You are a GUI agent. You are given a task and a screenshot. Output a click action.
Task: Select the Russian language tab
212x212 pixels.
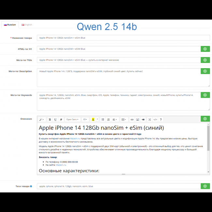[x=10, y=25]
